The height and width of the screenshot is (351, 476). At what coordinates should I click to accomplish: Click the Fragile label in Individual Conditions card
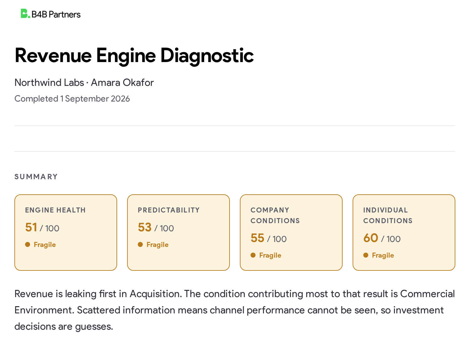pyautogui.click(x=383, y=255)
